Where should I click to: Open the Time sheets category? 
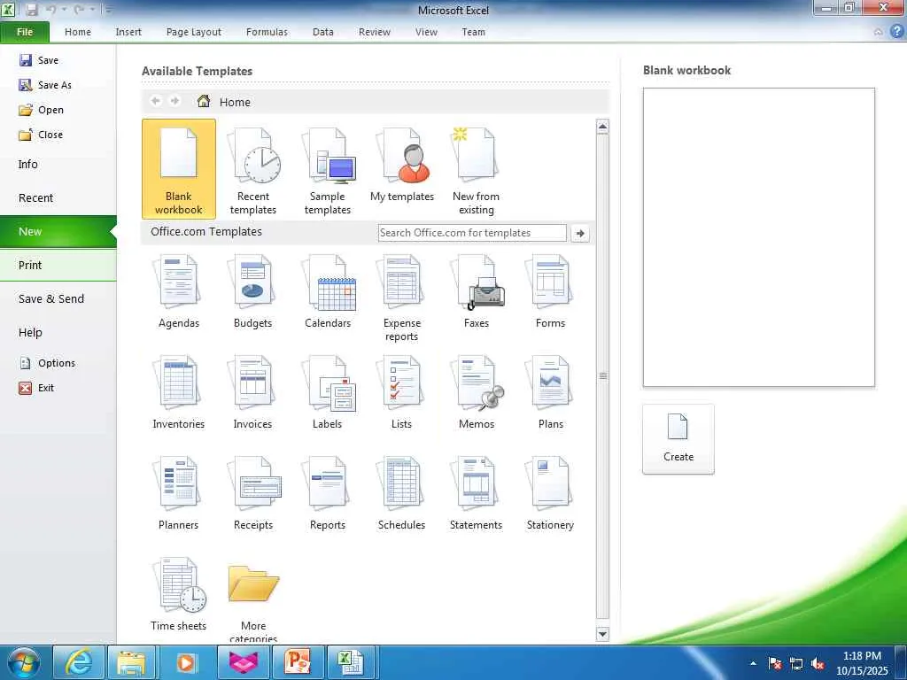click(179, 594)
